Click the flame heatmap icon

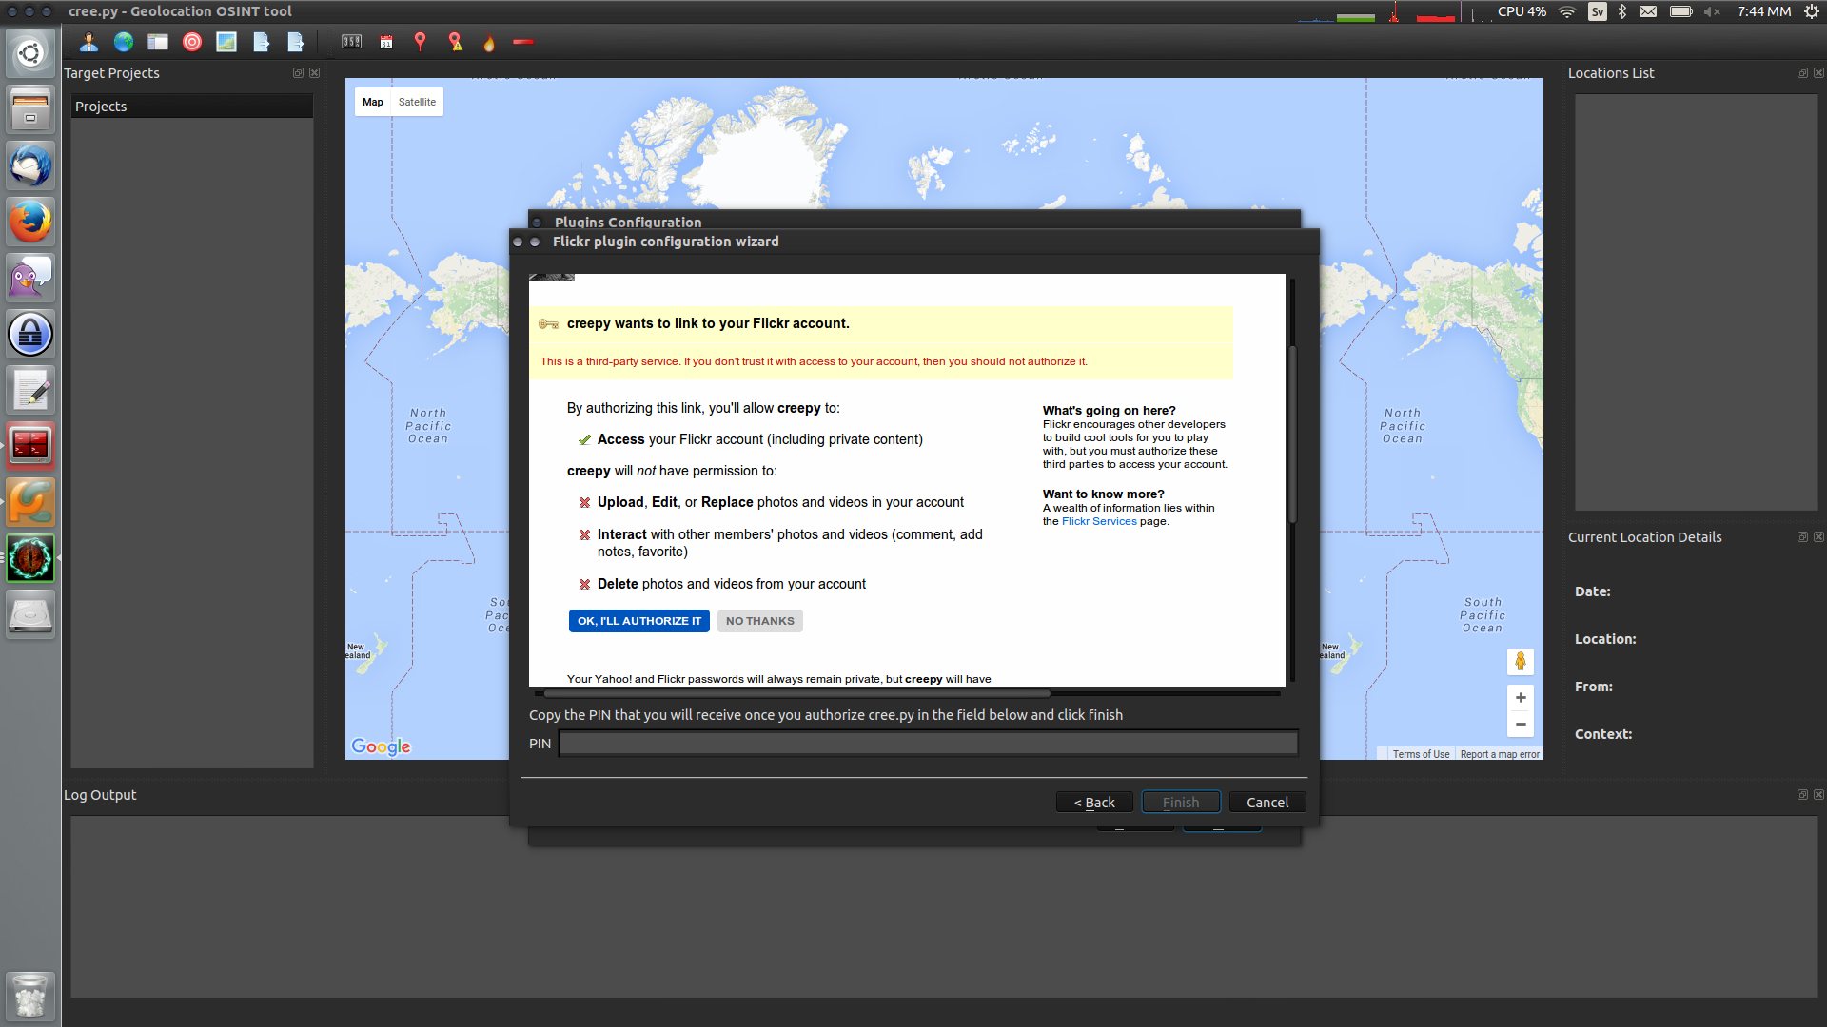(489, 42)
